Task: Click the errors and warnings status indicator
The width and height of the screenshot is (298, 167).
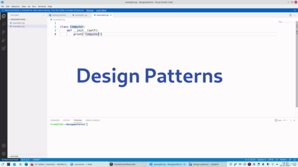Action: pyautogui.click(x=25, y=160)
